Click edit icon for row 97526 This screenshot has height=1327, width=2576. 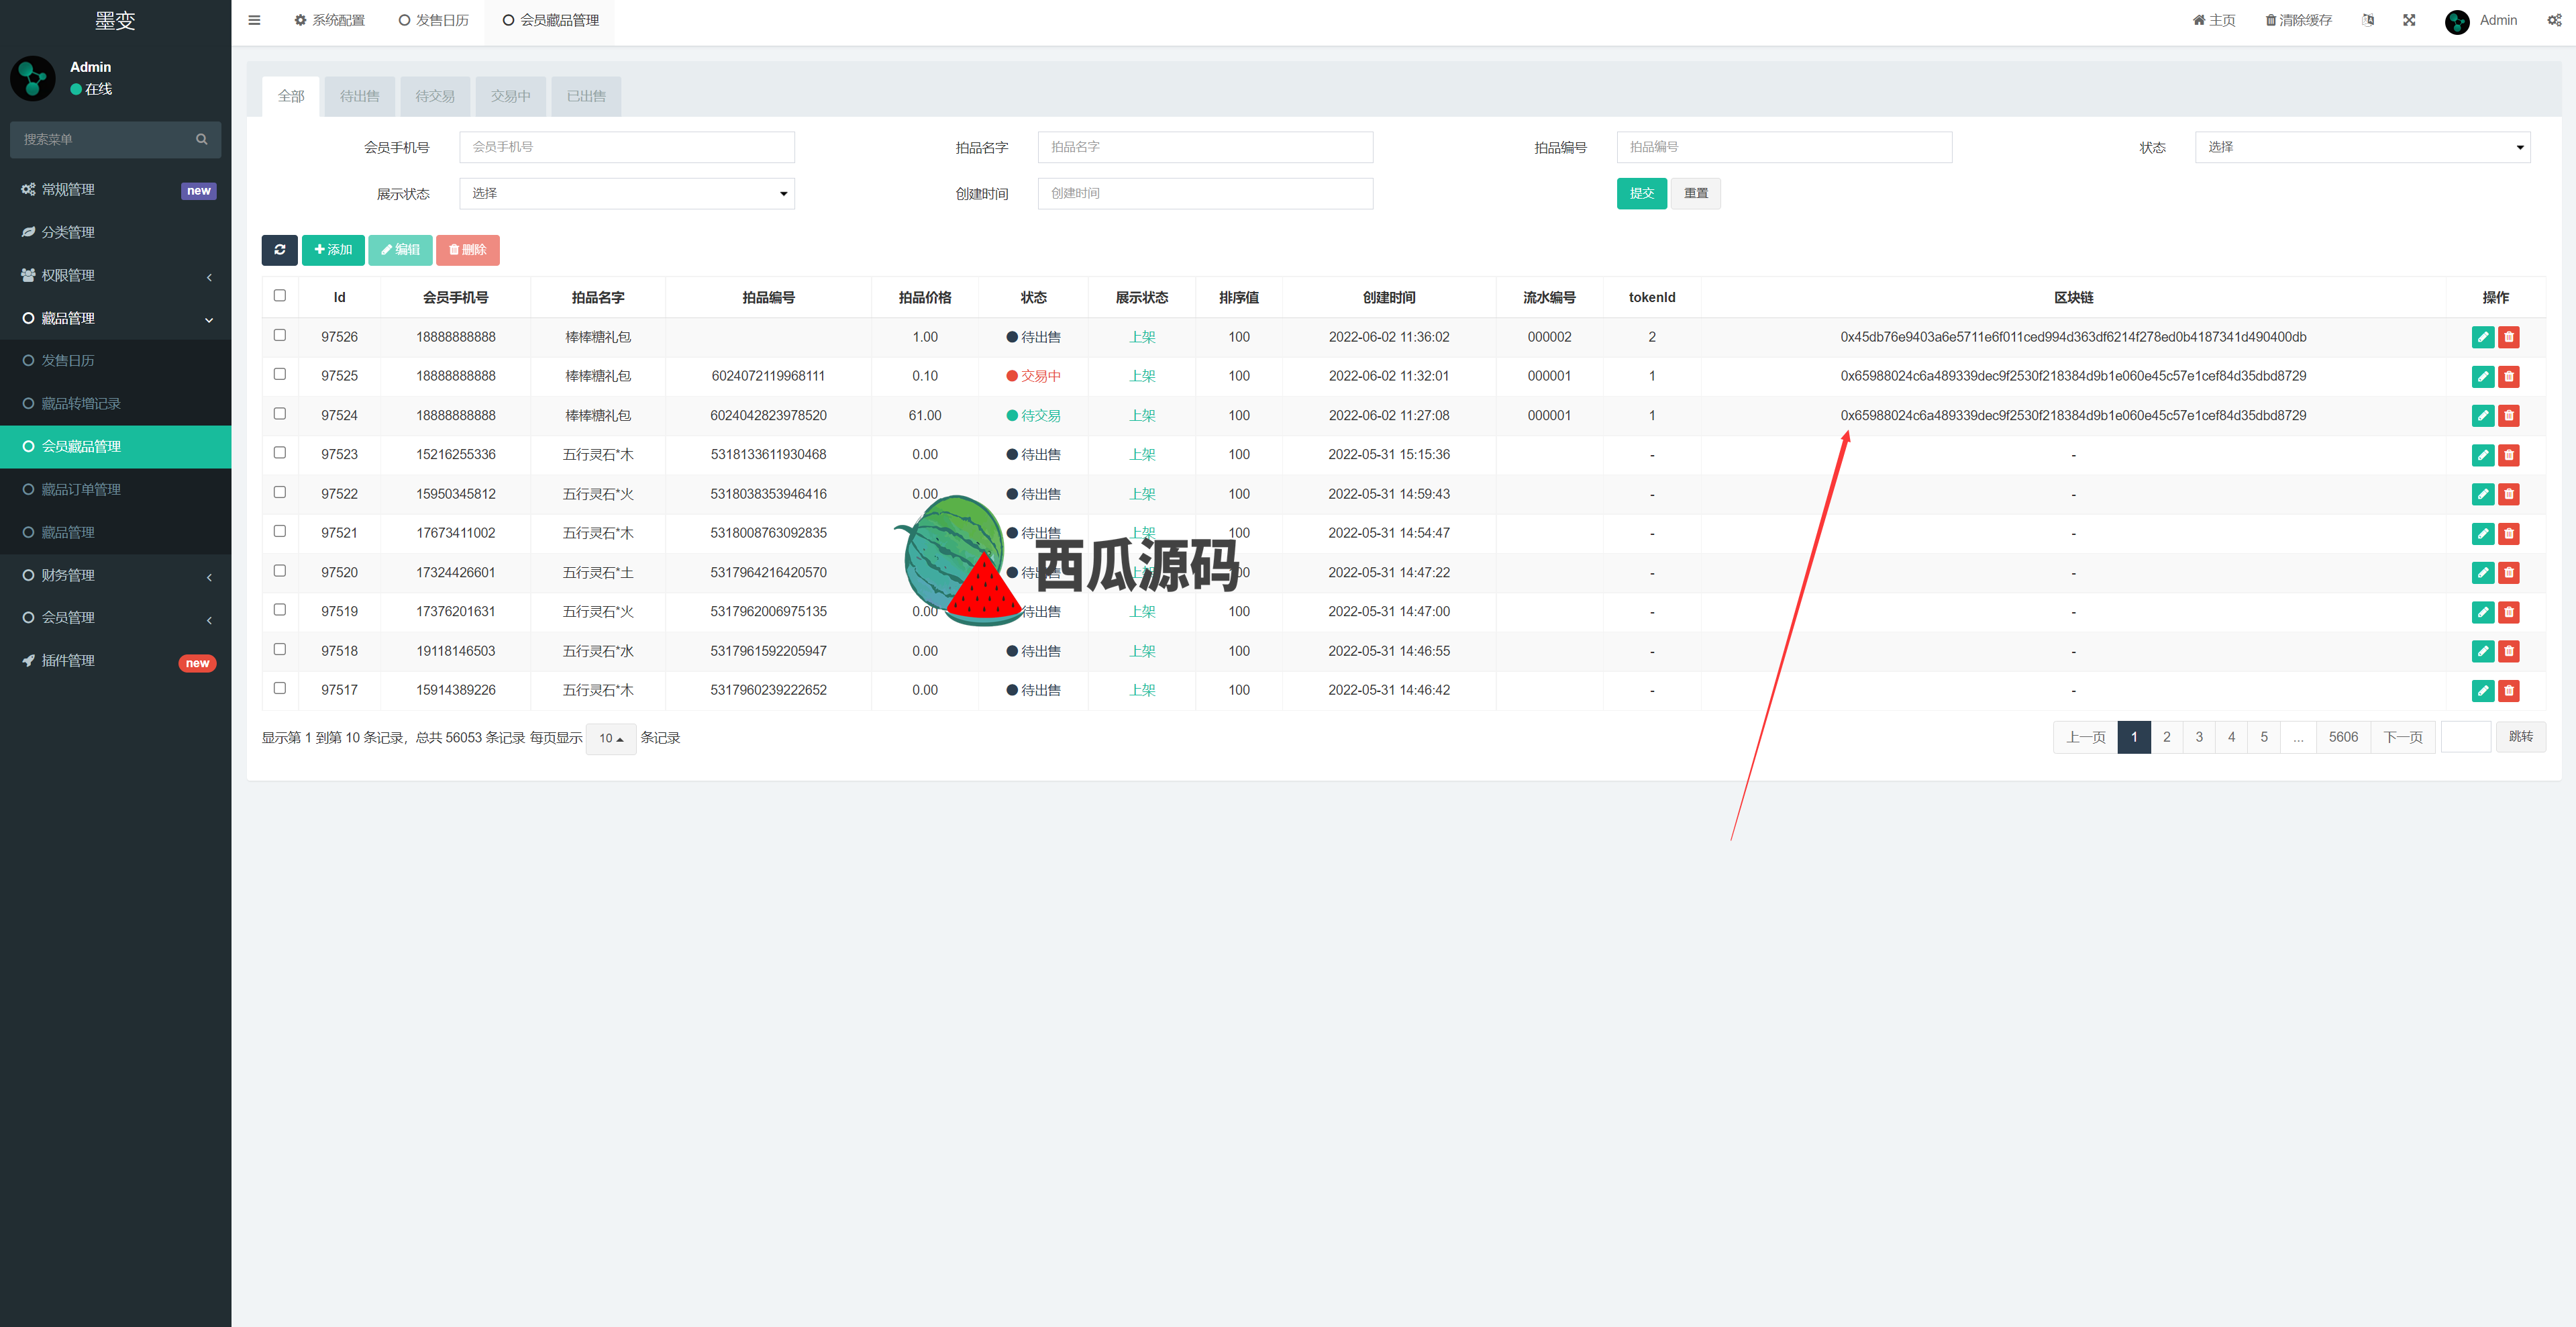2483,337
